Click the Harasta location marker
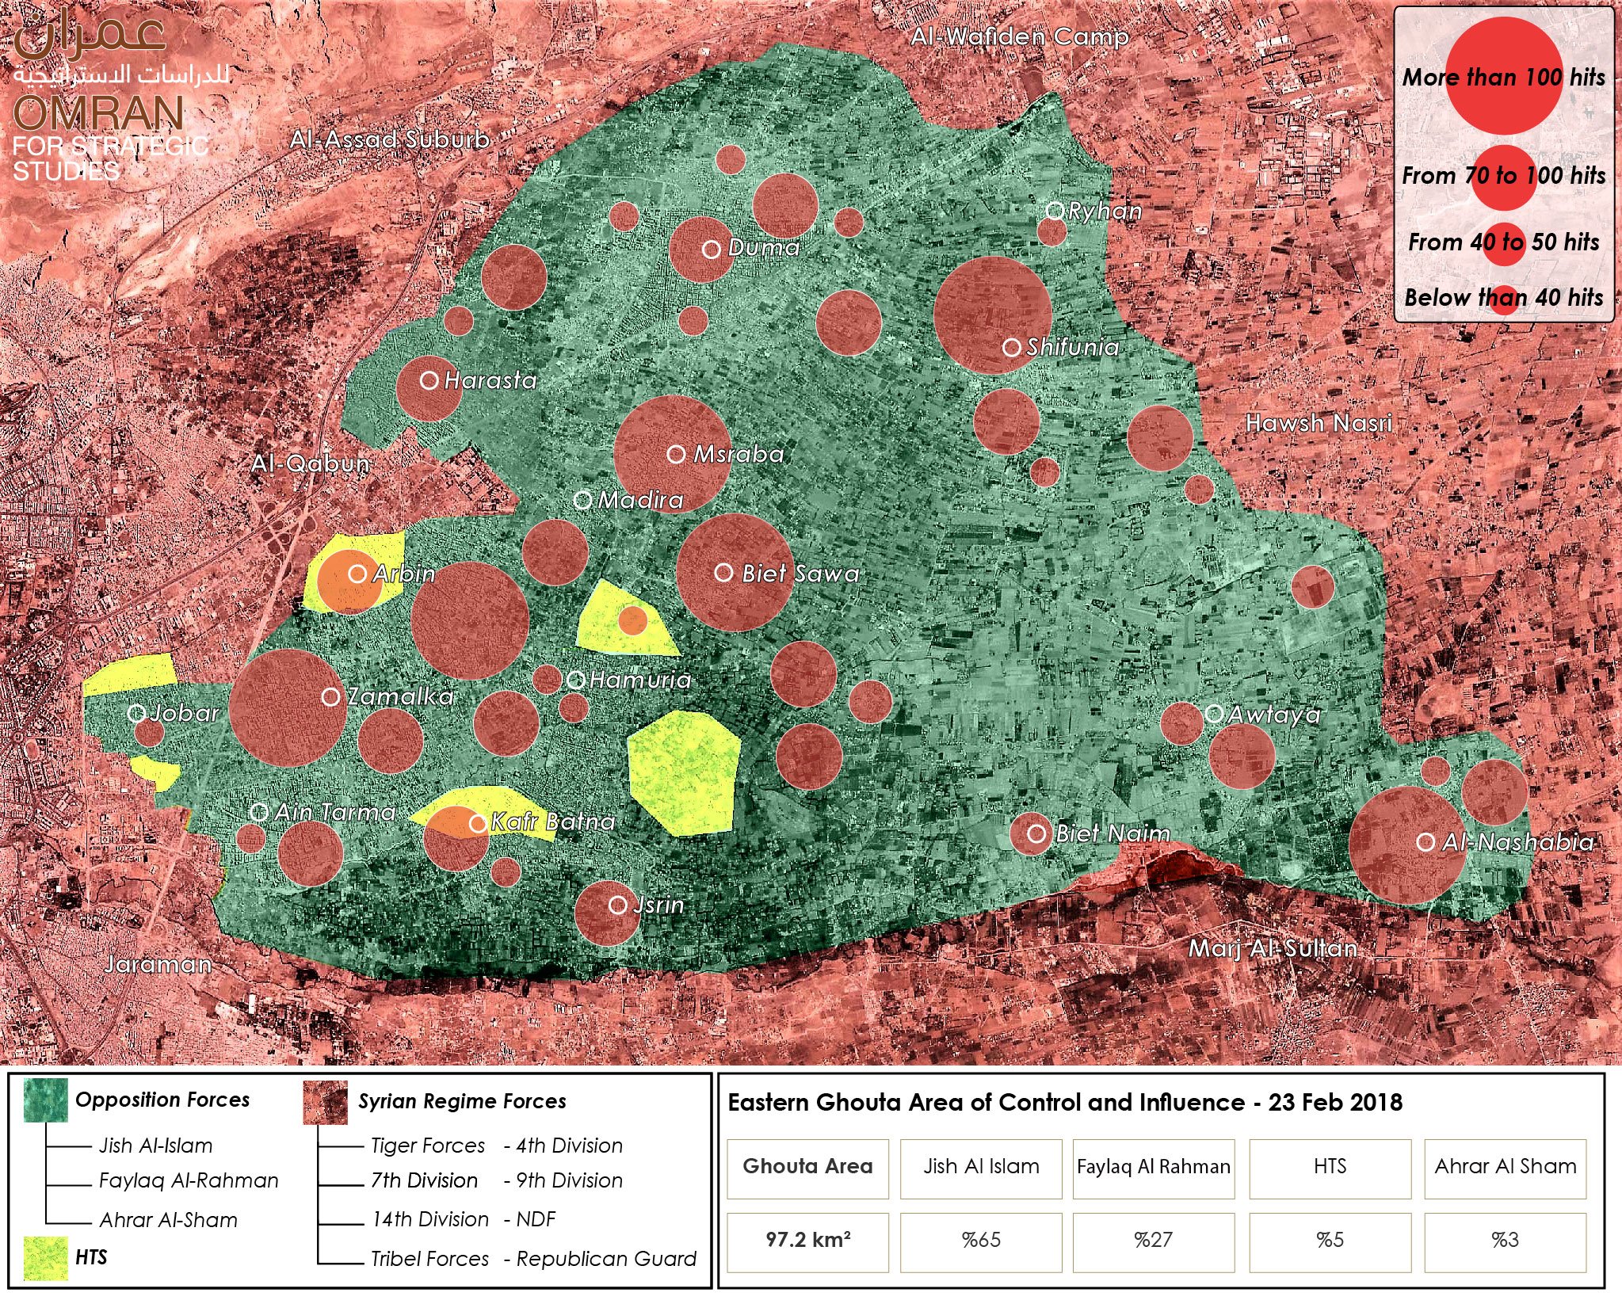Image resolution: width=1622 pixels, height=1300 pixels. [429, 381]
